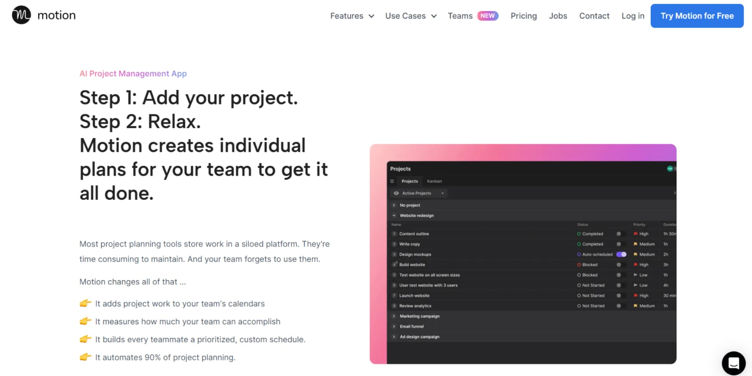Open the Pricing page
The width and height of the screenshot is (752, 376).
coord(523,15)
